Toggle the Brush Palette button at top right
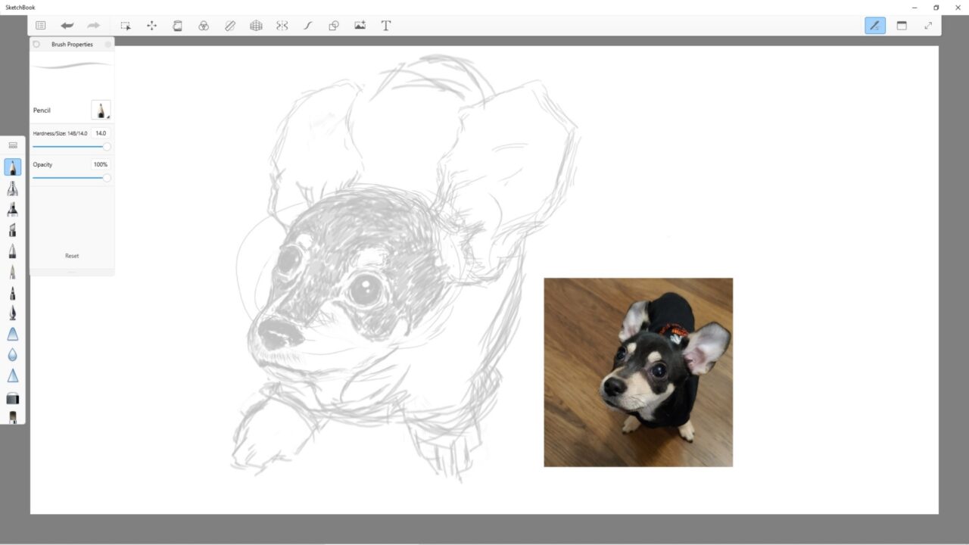The height and width of the screenshot is (545, 969). pyautogui.click(x=875, y=25)
